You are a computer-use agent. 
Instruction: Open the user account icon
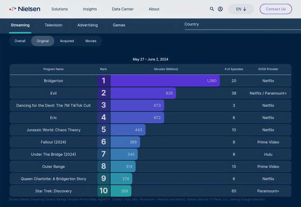[x=220, y=9]
